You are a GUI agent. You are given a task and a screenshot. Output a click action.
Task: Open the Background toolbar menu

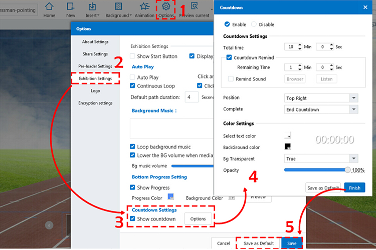pyautogui.click(x=118, y=9)
